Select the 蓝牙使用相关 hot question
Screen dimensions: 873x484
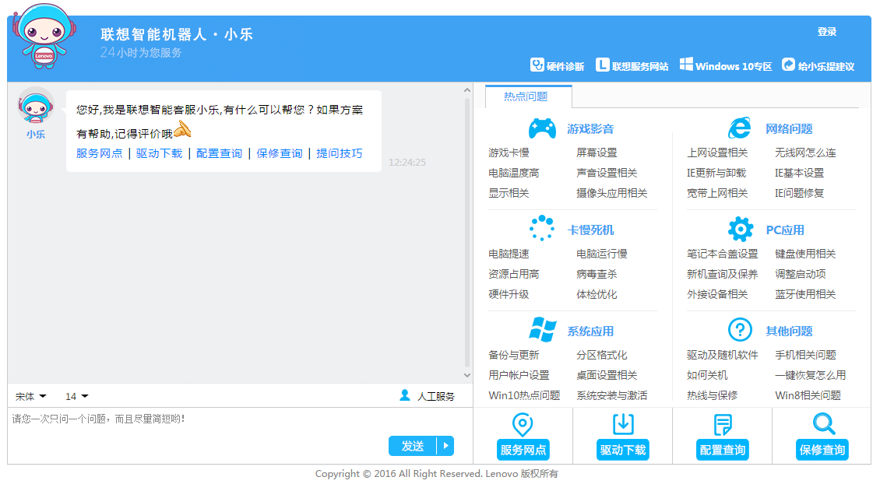(x=805, y=294)
